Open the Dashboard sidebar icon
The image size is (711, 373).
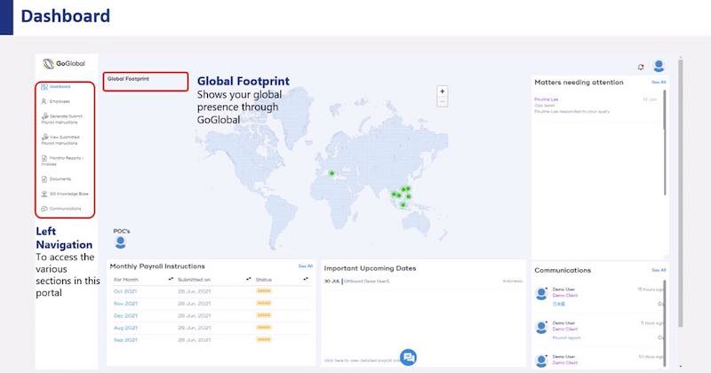point(44,86)
